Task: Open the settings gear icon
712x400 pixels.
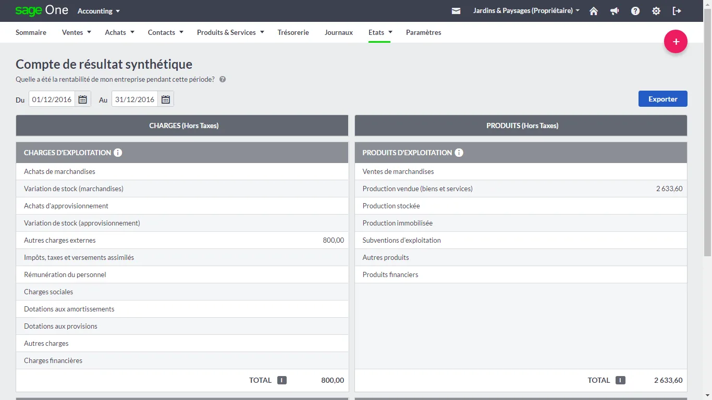Action: pyautogui.click(x=656, y=11)
